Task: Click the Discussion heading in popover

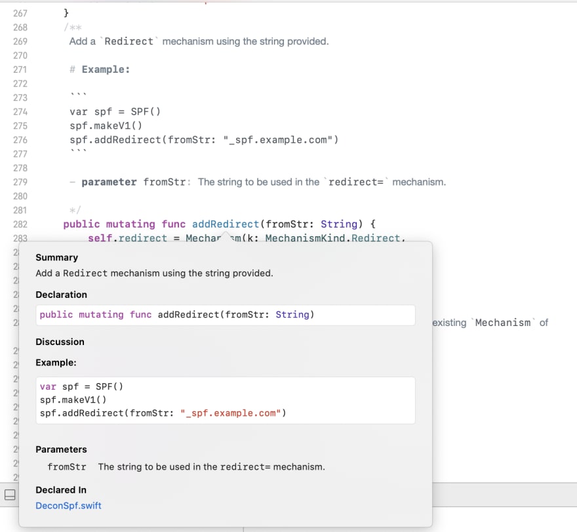Action: (x=60, y=342)
